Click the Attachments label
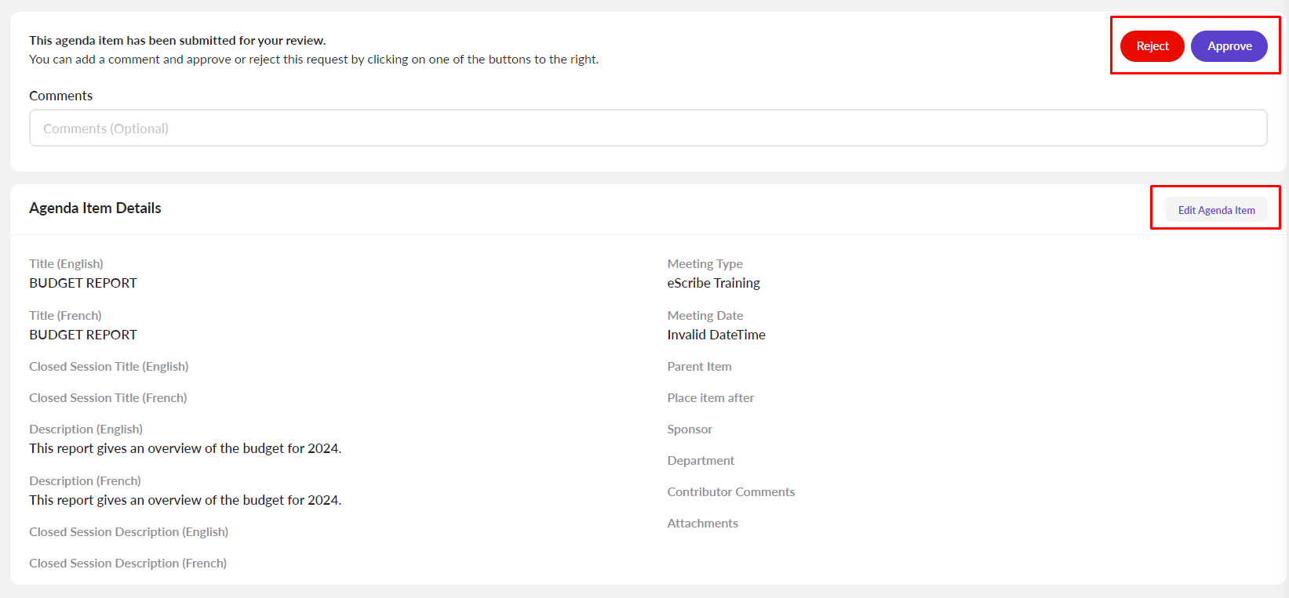This screenshot has width=1289, height=598. (702, 524)
